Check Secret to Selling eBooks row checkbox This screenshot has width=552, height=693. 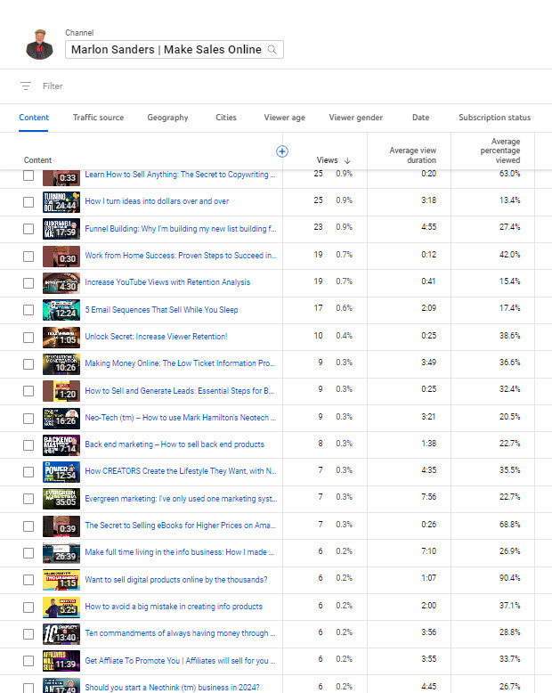(28, 526)
